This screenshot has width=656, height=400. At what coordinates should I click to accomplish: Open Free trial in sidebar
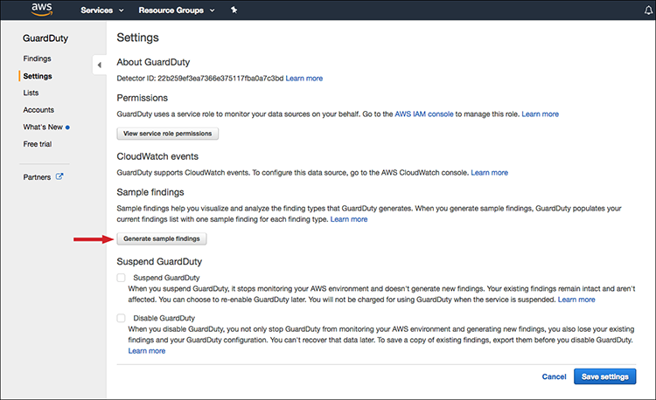click(38, 144)
